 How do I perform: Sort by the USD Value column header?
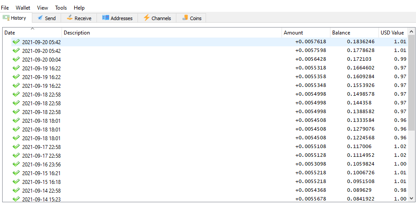tap(393, 33)
